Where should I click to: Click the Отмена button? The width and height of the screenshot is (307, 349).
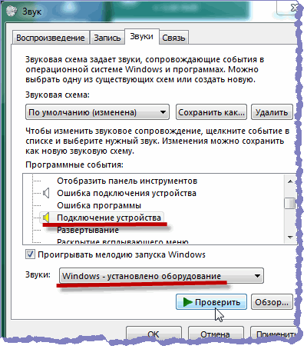point(215,334)
